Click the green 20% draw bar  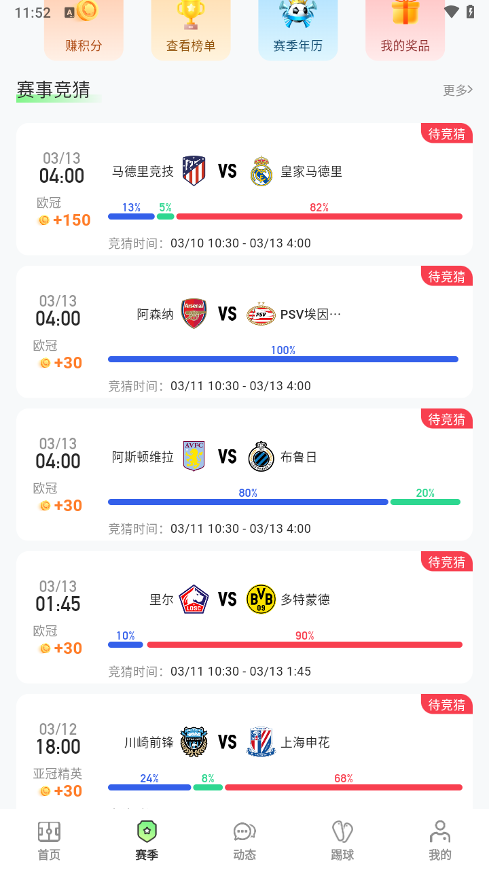(x=425, y=502)
